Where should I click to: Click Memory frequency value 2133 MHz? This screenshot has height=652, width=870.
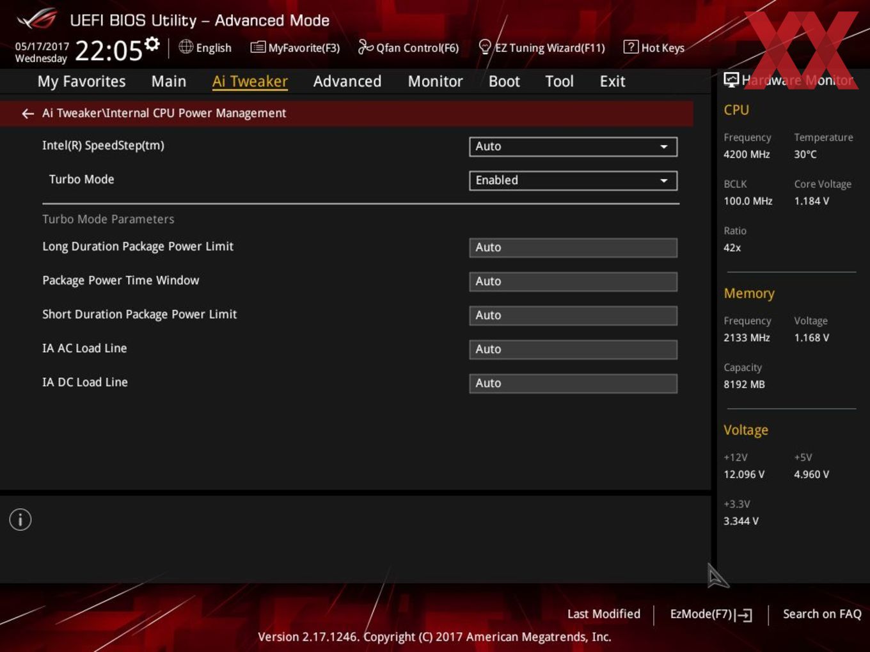[747, 338]
